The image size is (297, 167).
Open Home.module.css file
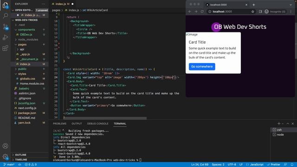32,83
